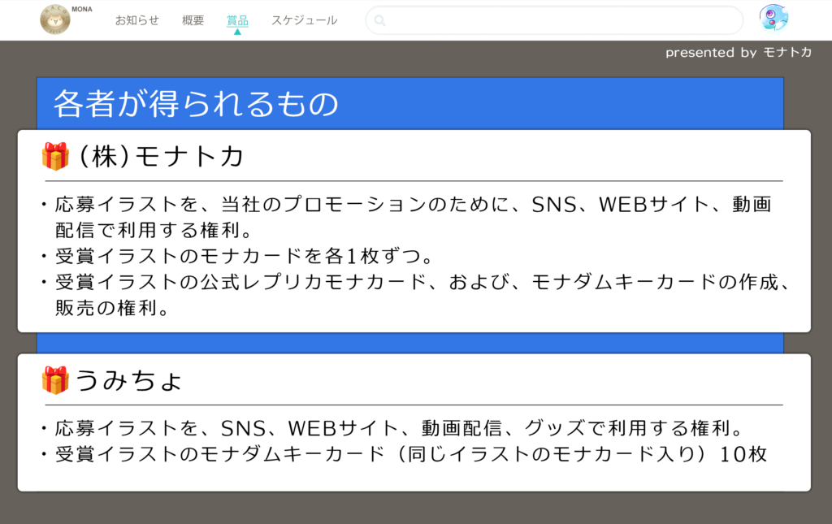Select the 各者が得られるもの heading
Screen dimensions: 832x524
tap(196, 103)
